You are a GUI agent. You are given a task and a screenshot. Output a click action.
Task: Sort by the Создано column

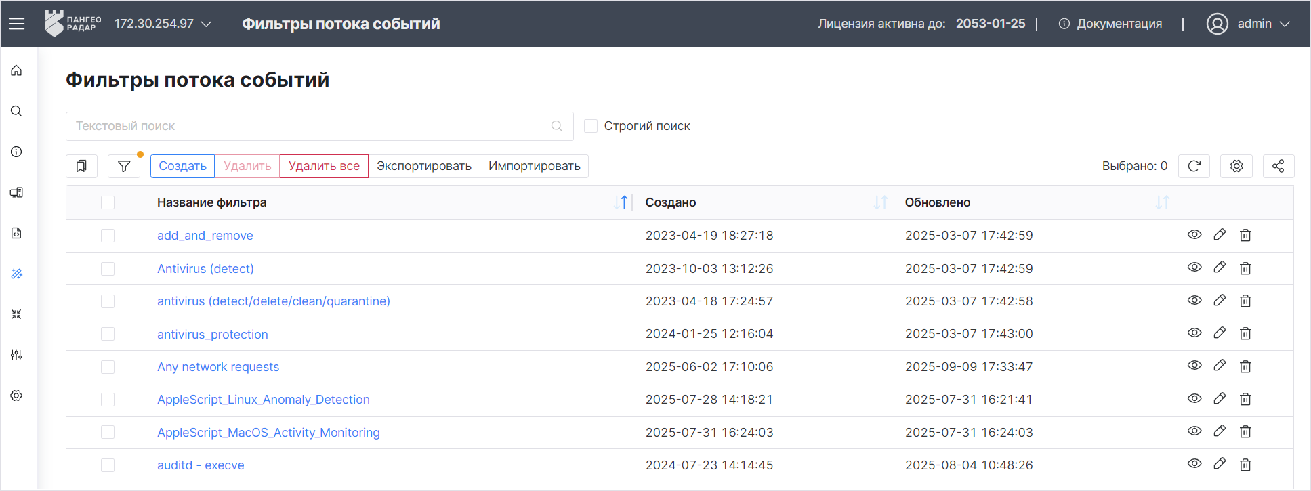point(880,202)
